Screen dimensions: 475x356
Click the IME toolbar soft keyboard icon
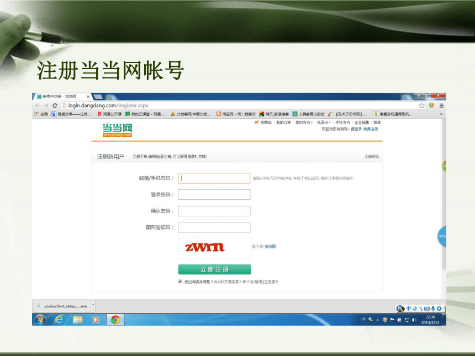pos(427,309)
